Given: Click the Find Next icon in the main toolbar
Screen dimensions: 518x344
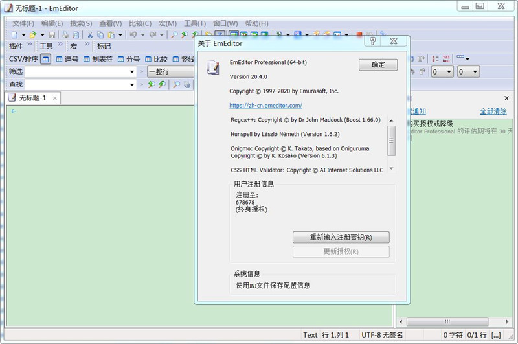Looking at the screenshot, I should [x=185, y=34].
